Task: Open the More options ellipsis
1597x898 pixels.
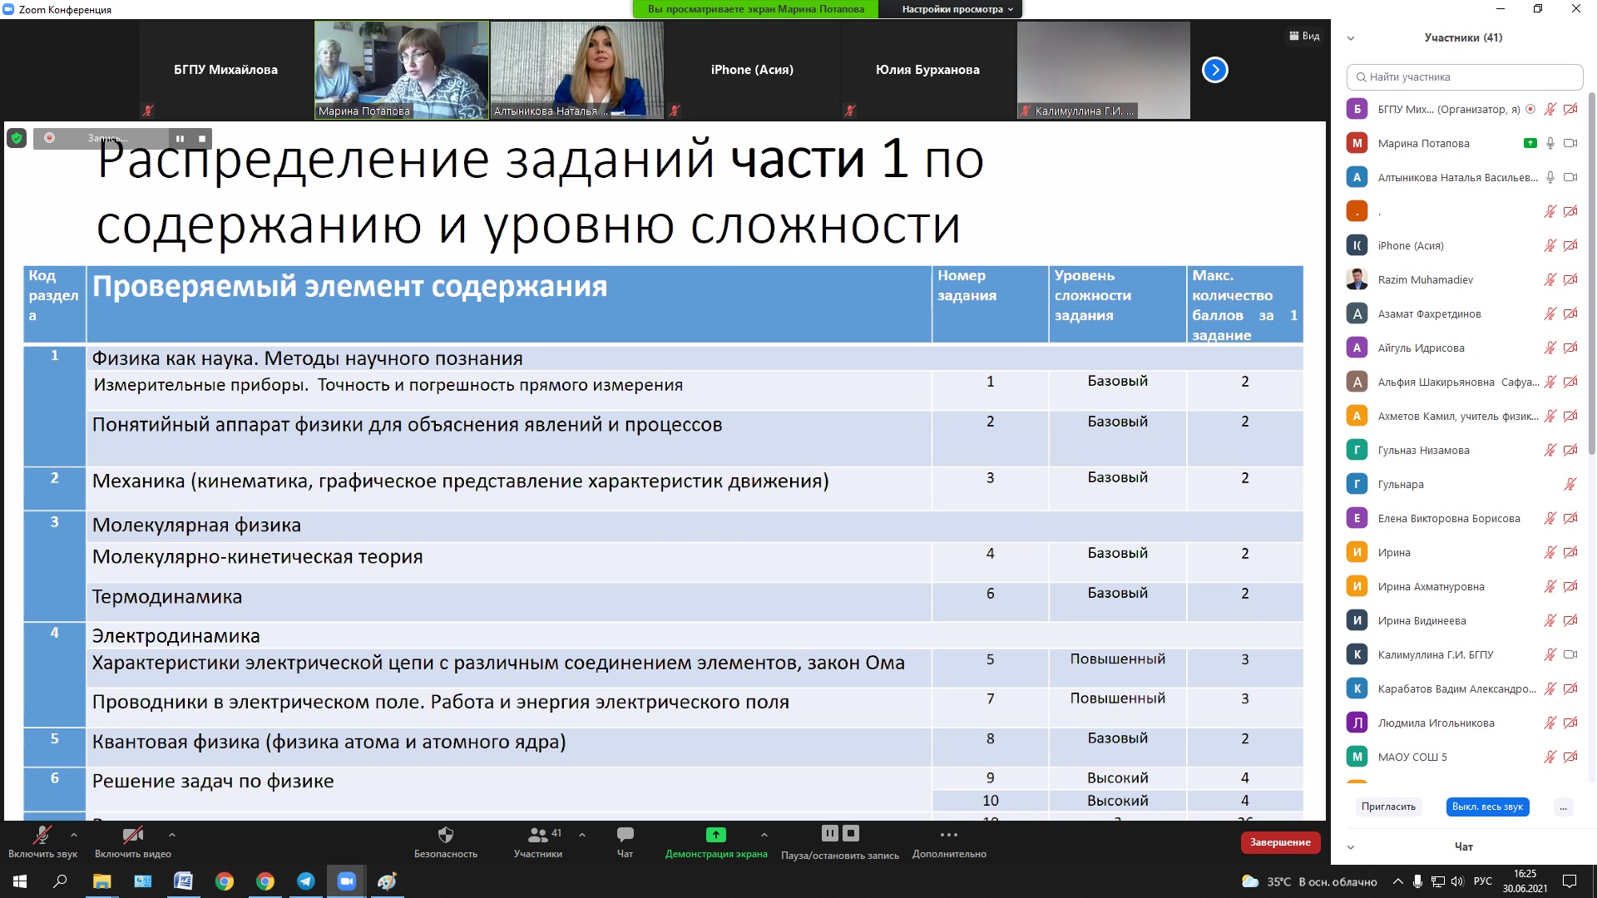Action: pos(948,835)
